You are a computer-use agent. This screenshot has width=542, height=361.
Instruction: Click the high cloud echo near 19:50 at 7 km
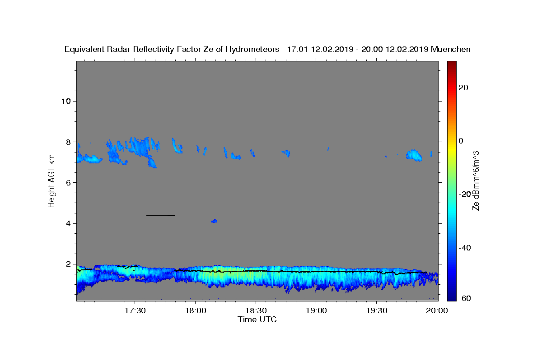pos(414,155)
